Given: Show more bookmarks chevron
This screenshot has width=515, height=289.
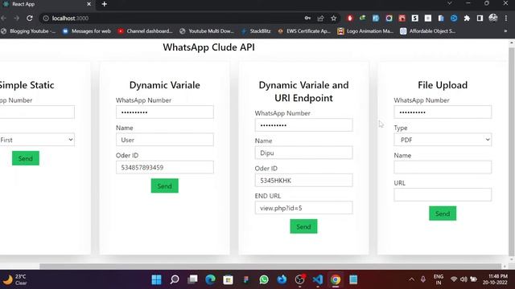Looking at the screenshot, I should (505, 31).
